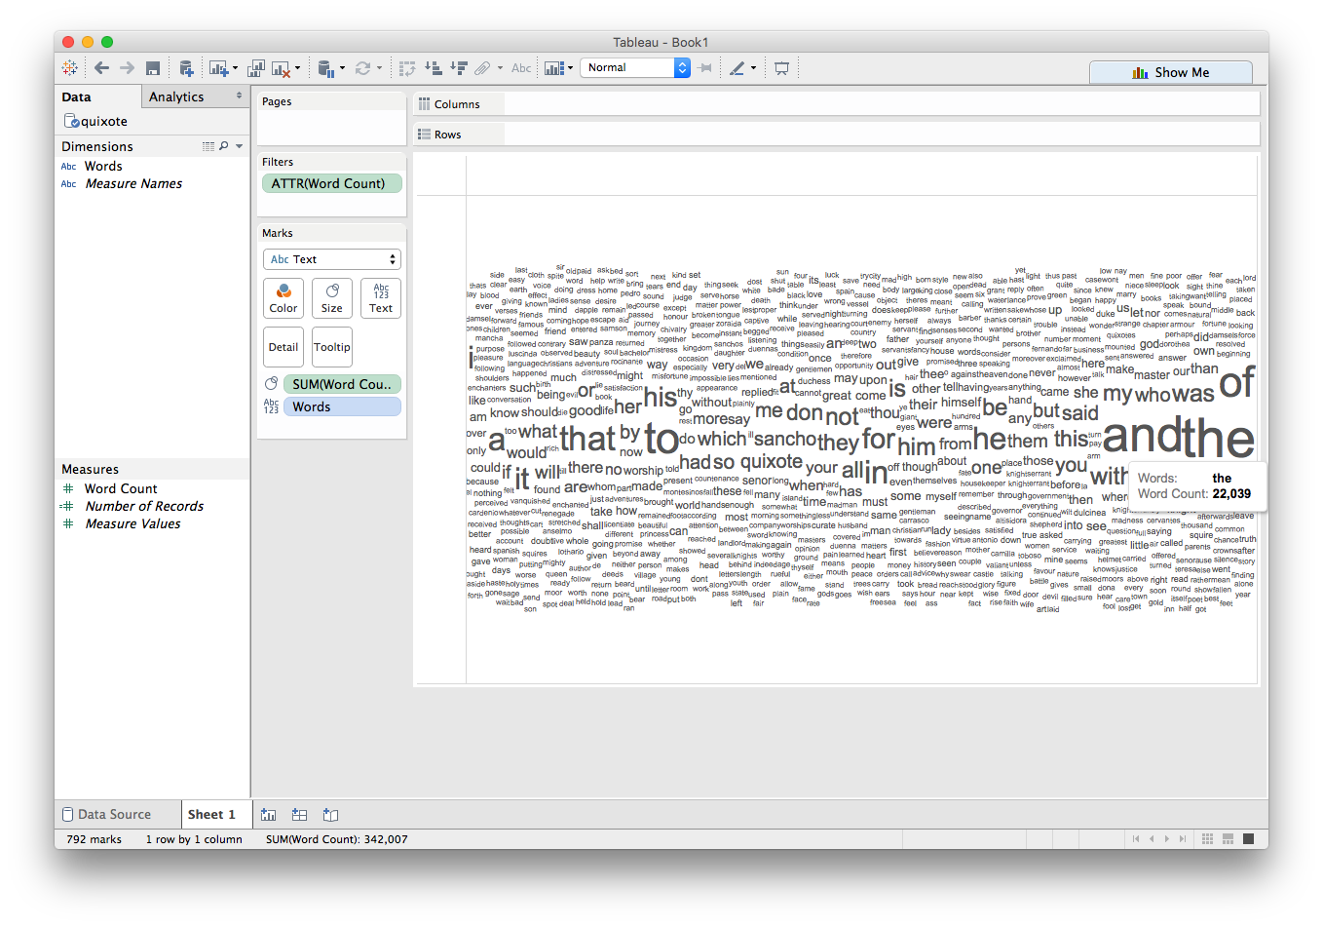Click the Tableau logo start page icon
The height and width of the screenshot is (927, 1323).
69,68
